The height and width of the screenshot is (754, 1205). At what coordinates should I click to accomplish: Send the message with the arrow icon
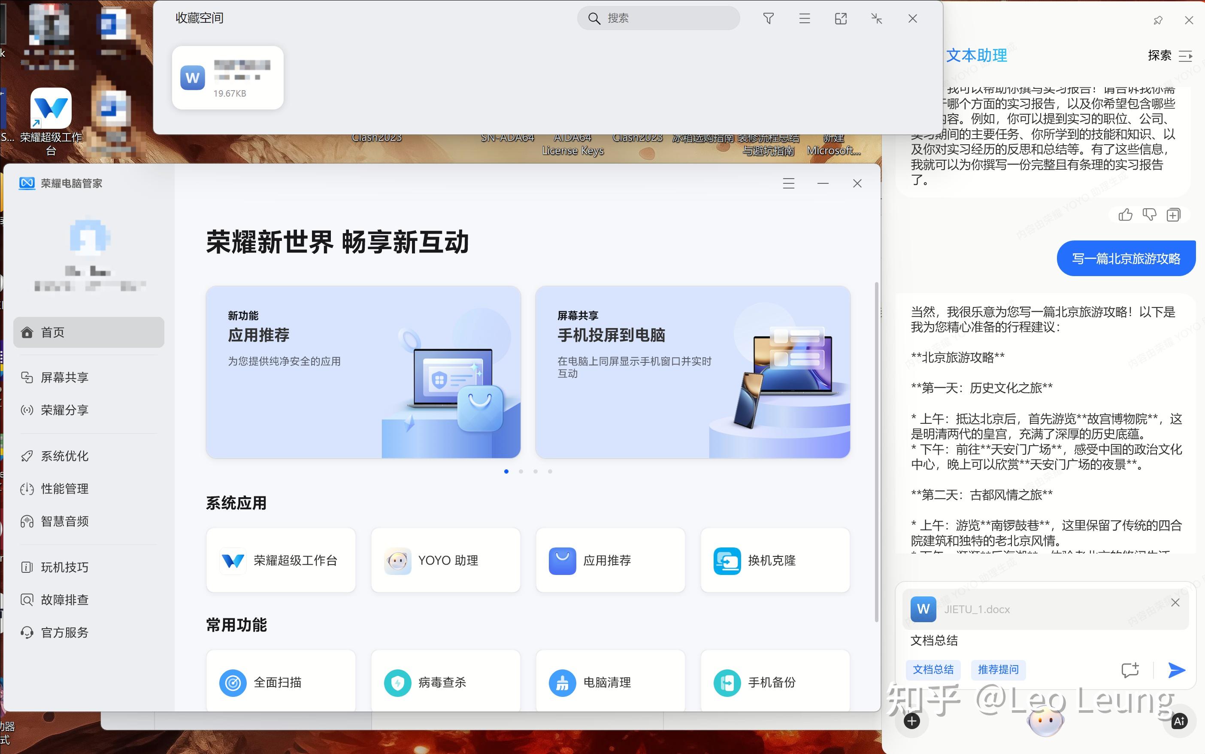point(1176,670)
